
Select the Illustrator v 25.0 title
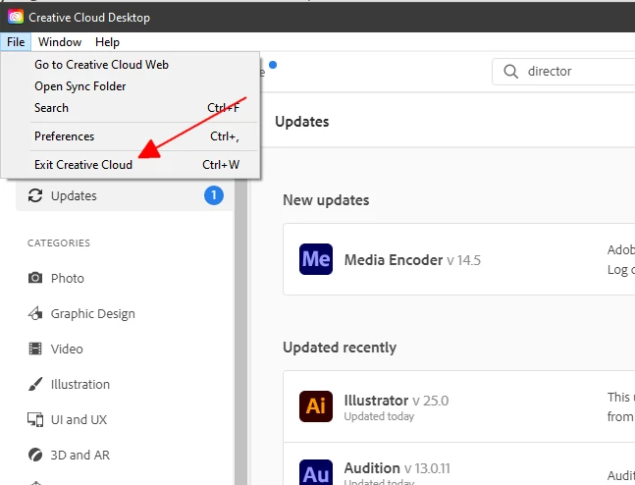(397, 401)
